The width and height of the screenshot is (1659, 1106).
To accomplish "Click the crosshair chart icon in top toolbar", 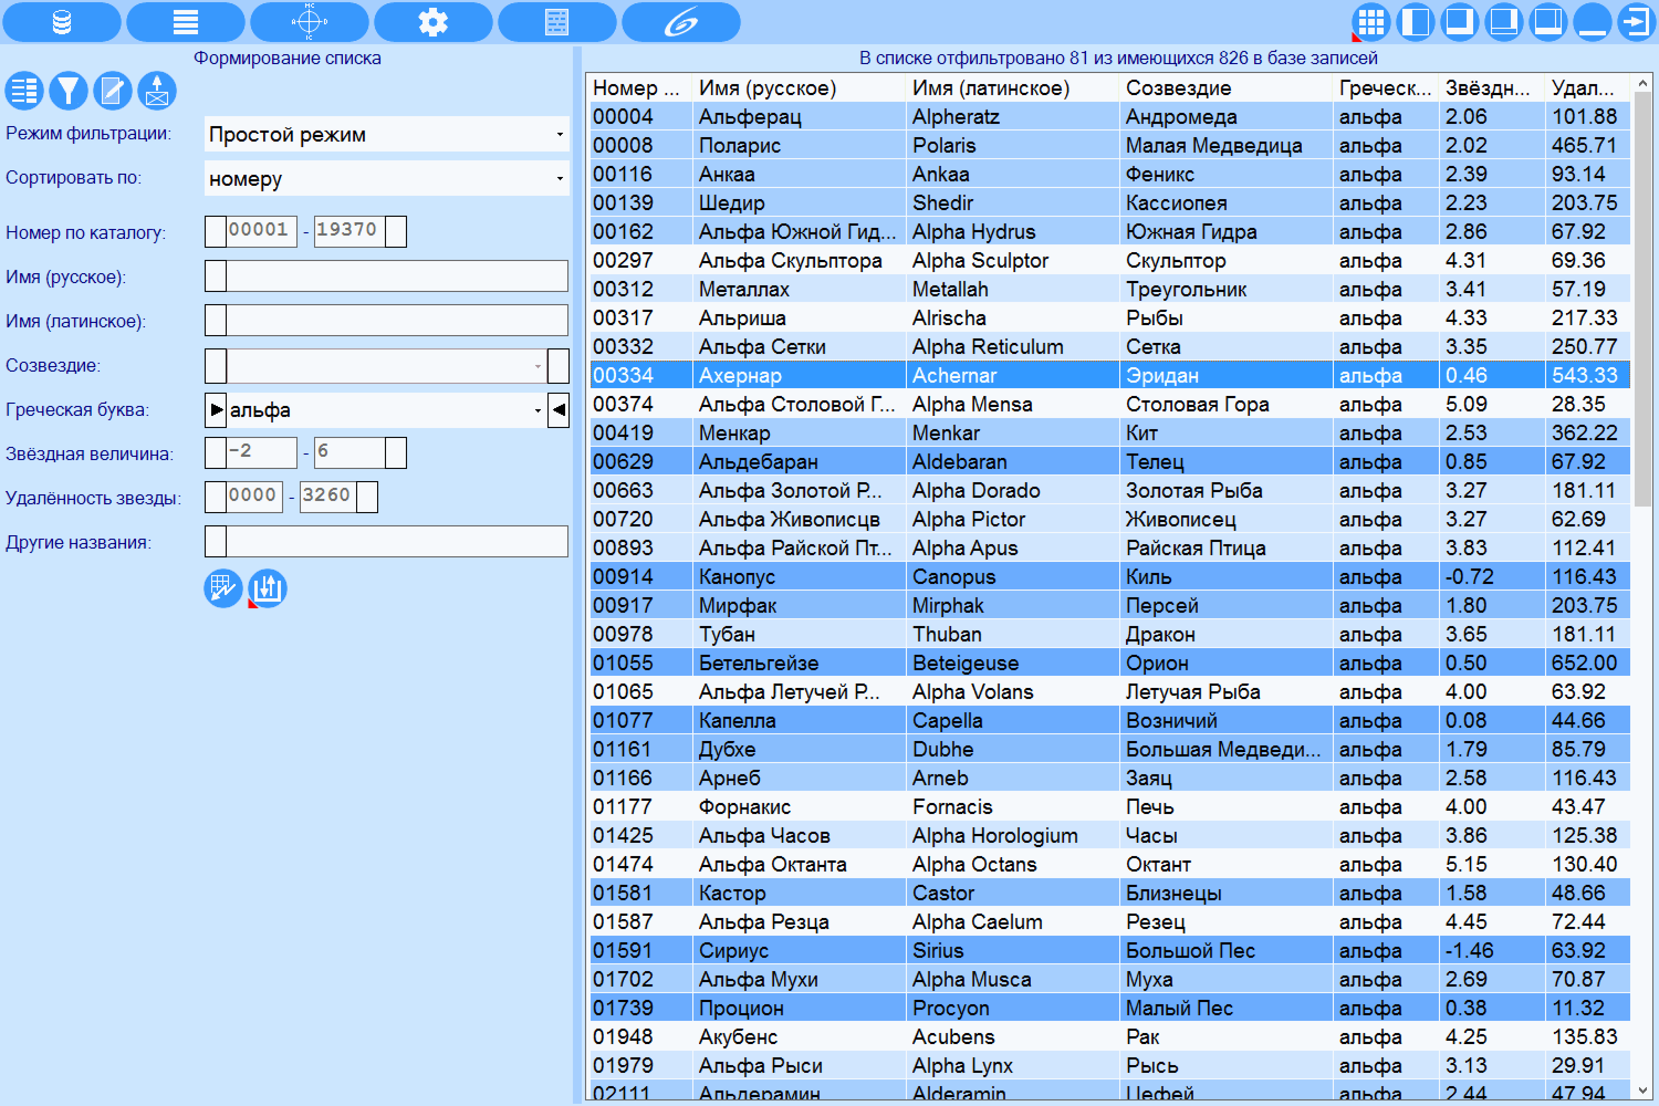I will tap(309, 22).
